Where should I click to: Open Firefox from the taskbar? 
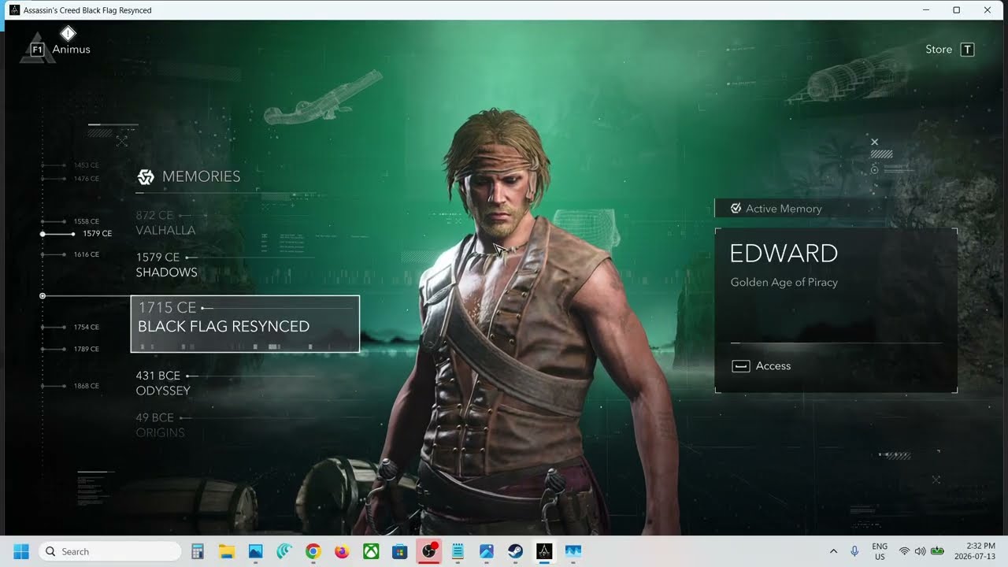pyautogui.click(x=342, y=551)
